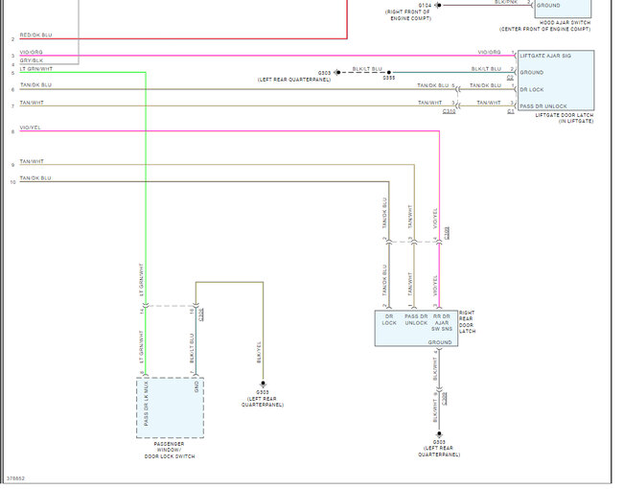The width and height of the screenshot is (623, 489).
Task: Click the G303 ground symbol left of S355
Action: 337,72
